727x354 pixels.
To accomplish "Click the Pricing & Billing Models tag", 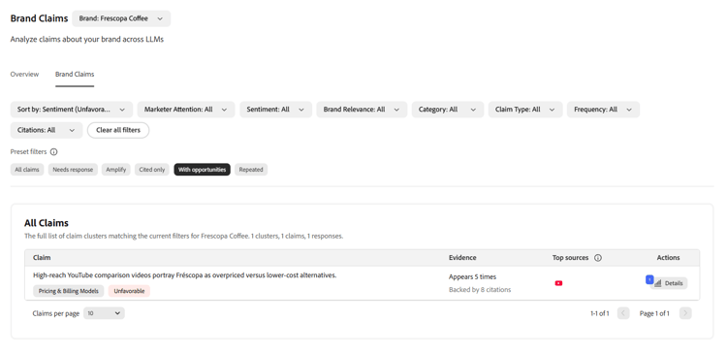I will (69, 291).
